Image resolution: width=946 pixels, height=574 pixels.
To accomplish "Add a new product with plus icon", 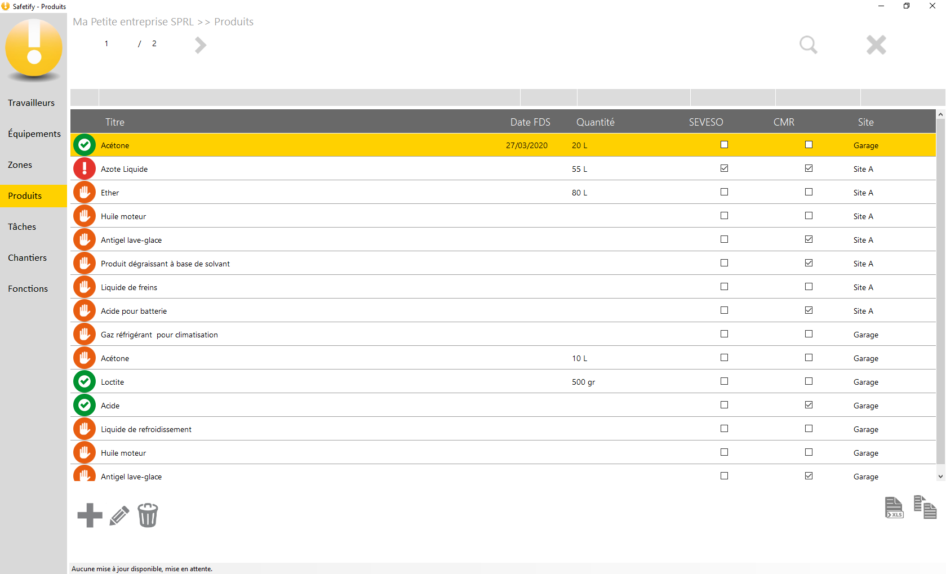I will [90, 515].
